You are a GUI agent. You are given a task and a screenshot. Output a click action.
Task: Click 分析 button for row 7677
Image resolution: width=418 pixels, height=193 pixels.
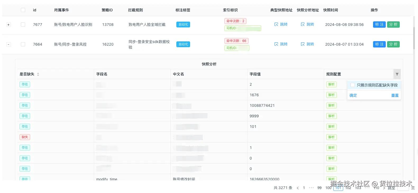pyautogui.click(x=393, y=25)
